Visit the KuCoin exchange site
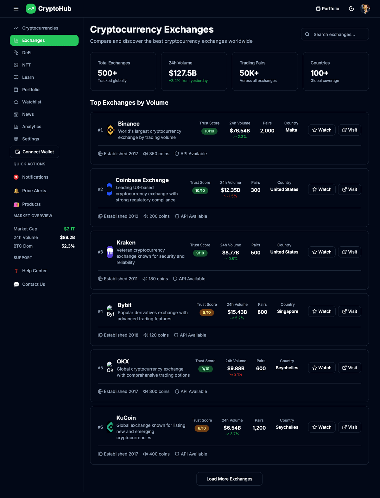The image size is (380, 498). click(x=350, y=427)
